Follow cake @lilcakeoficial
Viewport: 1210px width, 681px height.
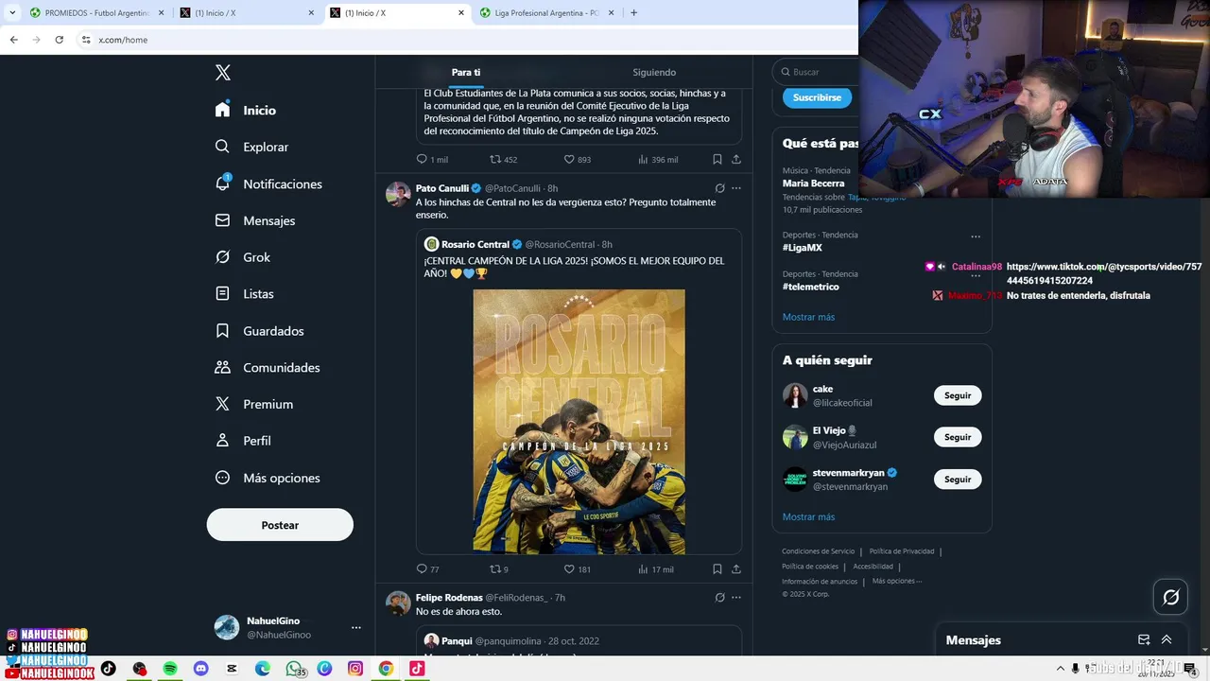[958, 395]
